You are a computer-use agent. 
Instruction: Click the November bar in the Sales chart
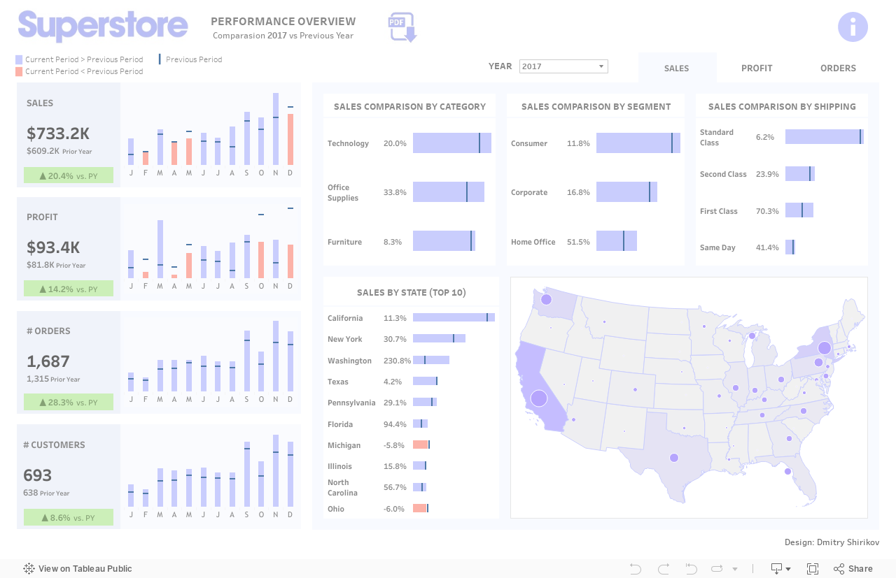pyautogui.click(x=276, y=129)
